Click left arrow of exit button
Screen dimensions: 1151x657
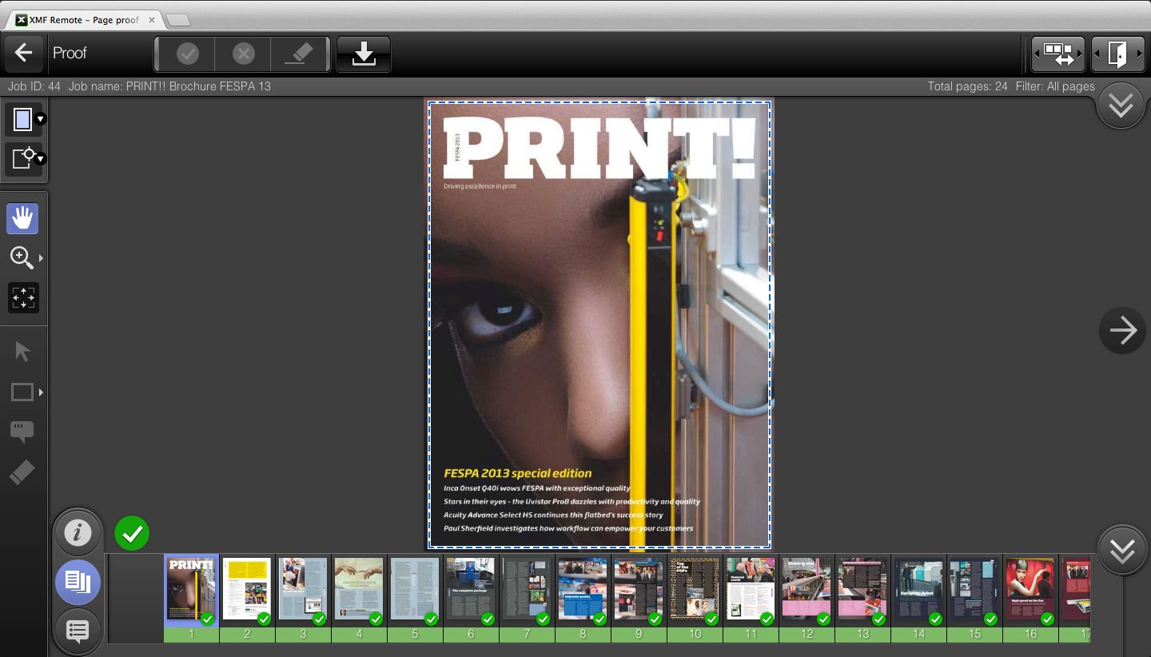tap(1097, 54)
